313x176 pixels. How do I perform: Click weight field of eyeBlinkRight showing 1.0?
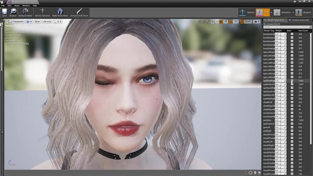[x=281, y=81]
